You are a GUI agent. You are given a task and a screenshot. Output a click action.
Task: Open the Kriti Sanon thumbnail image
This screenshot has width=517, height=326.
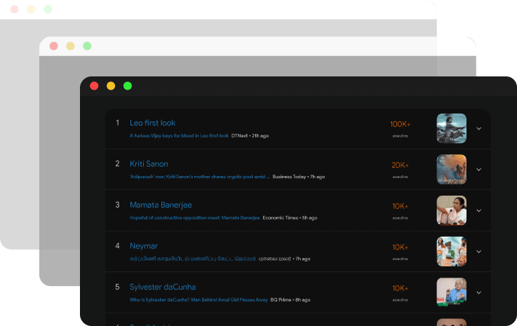pos(451,170)
